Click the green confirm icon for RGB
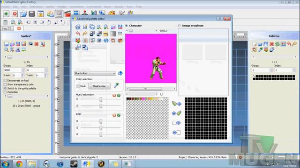This screenshot has width=300, height=168. click(x=119, y=115)
